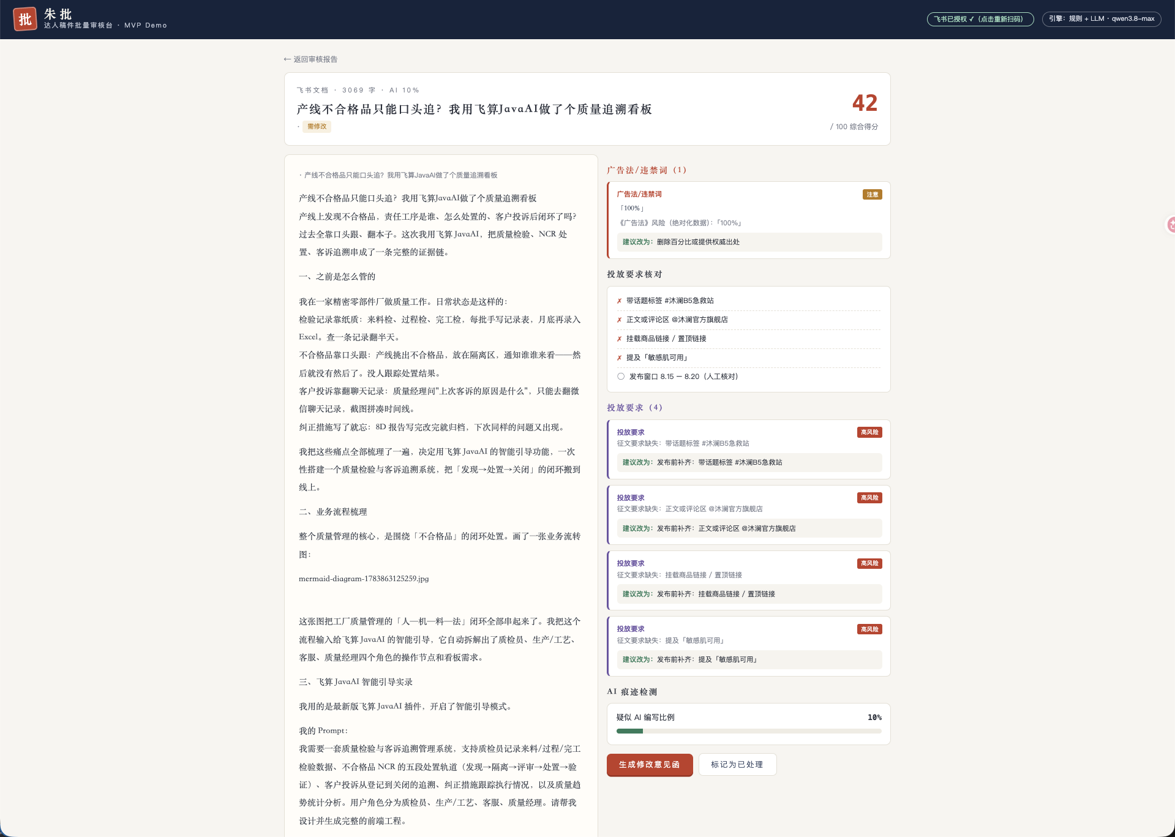
Task: Click suggestion 发布前补齐 提及「敏感肌可用」
Action: 749,659
